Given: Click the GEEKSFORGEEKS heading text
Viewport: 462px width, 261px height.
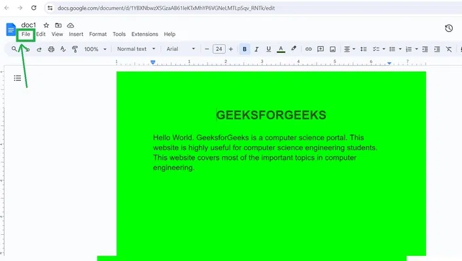Looking at the screenshot, I should tap(271, 115).
